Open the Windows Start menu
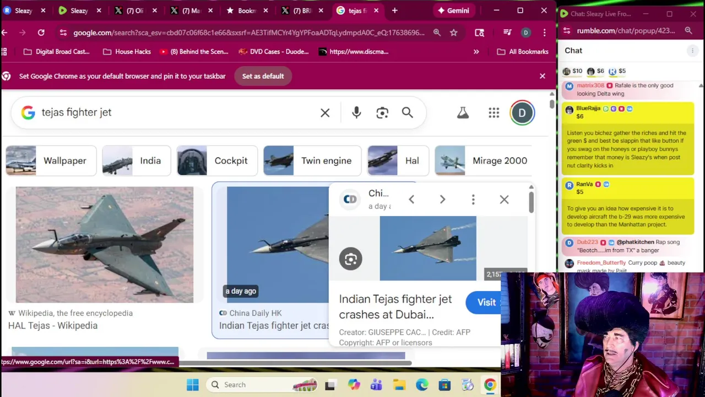This screenshot has width=705, height=397. [x=192, y=385]
